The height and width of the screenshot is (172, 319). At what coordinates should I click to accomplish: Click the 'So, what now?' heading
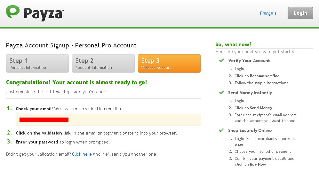[x=233, y=45]
